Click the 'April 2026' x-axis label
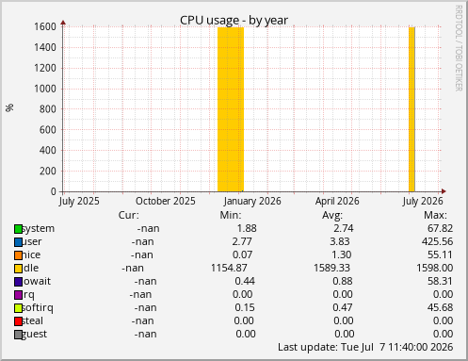This screenshot has height=361, width=468. pos(337,202)
